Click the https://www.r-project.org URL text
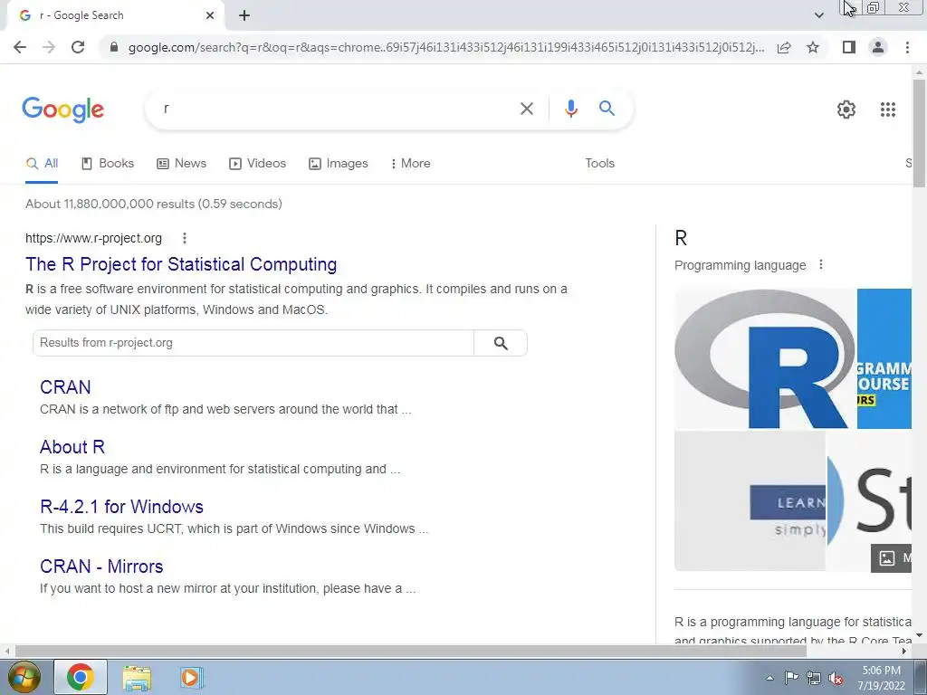The height and width of the screenshot is (695, 927). coord(93,238)
